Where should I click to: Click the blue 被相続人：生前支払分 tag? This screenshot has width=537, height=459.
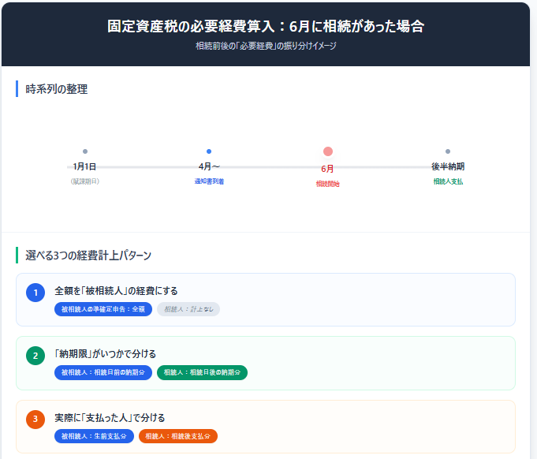pyautogui.click(x=93, y=436)
